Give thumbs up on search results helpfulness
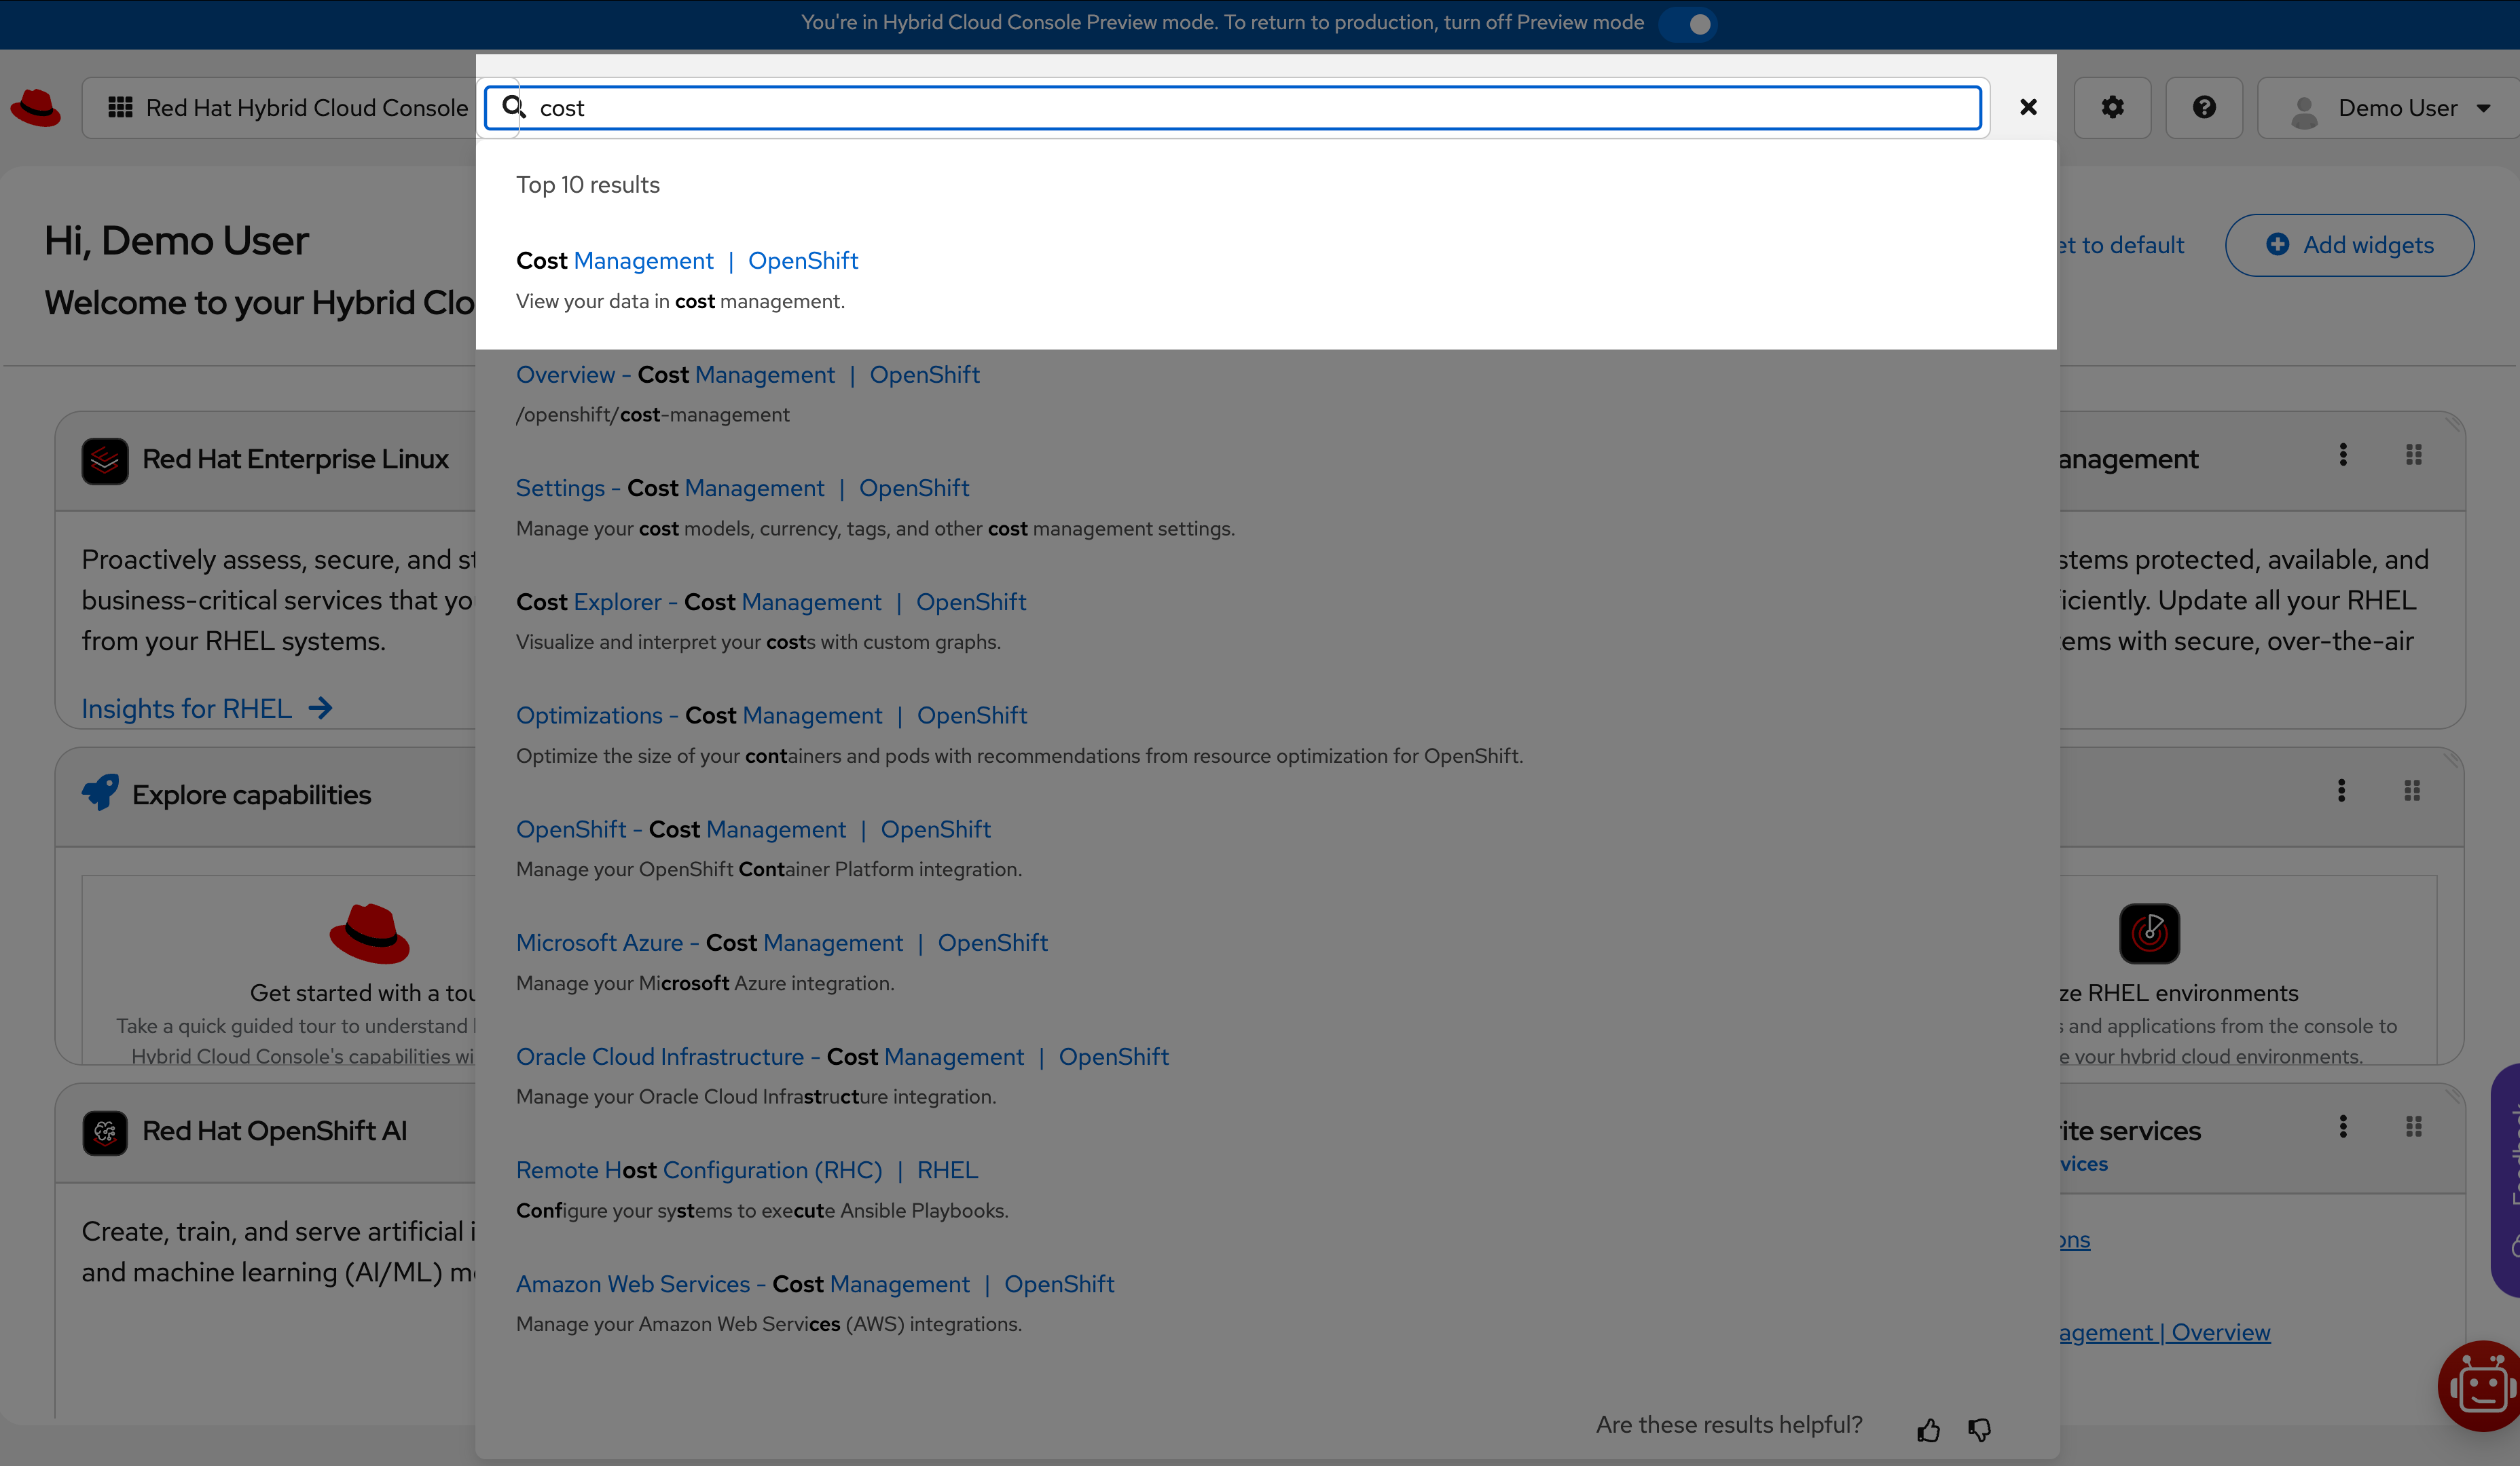The height and width of the screenshot is (1466, 2520). [1930, 1429]
